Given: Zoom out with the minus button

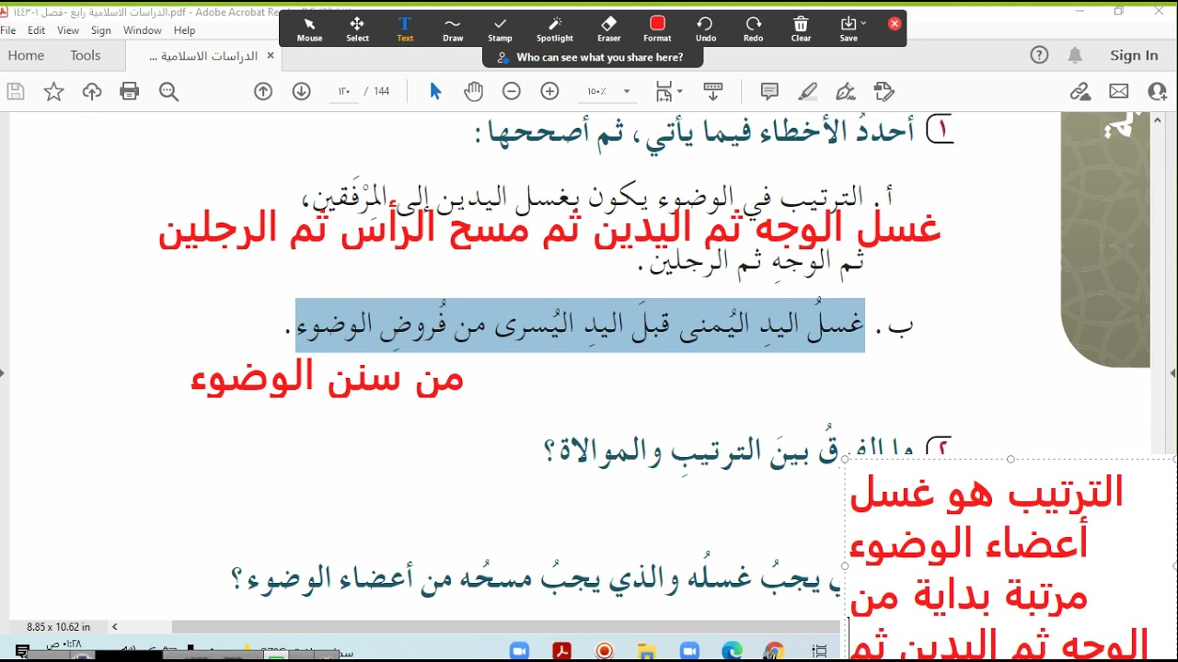Looking at the screenshot, I should click(x=512, y=91).
